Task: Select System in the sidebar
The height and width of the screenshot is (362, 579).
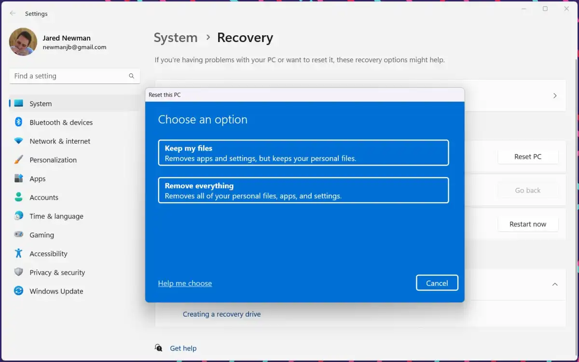Action: coord(40,103)
